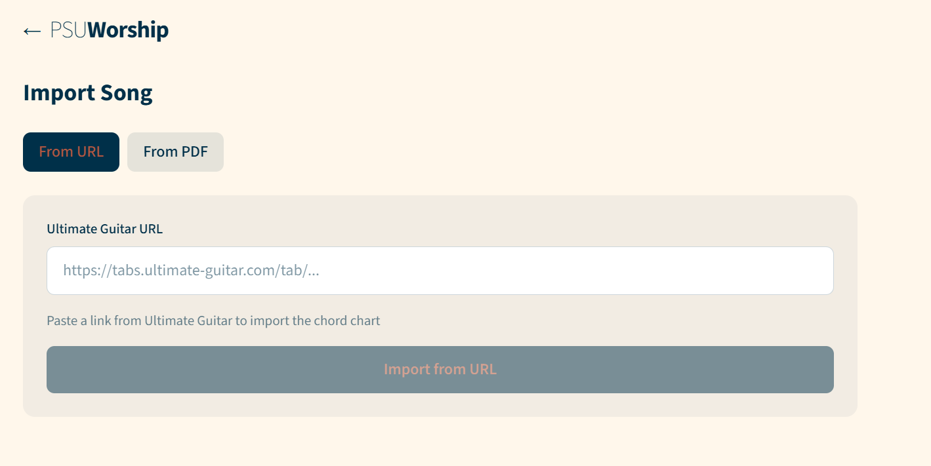This screenshot has width=931, height=466.
Task: Click the Import Song heading
Action: [x=88, y=93]
